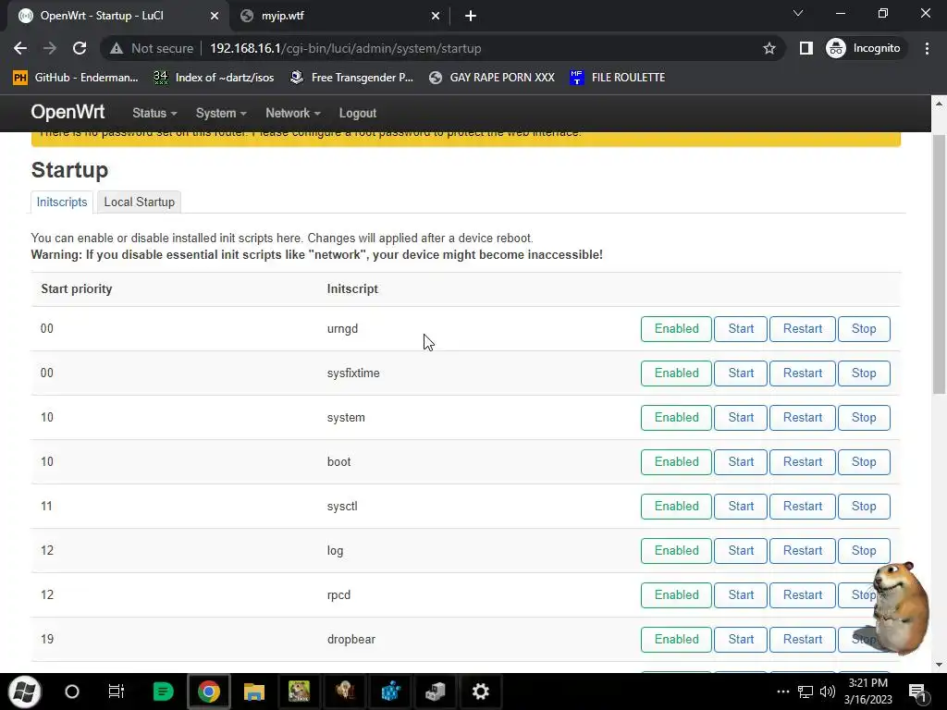Click the OpenWrt brand link
Screen dimensions: 947x710
click(x=68, y=112)
